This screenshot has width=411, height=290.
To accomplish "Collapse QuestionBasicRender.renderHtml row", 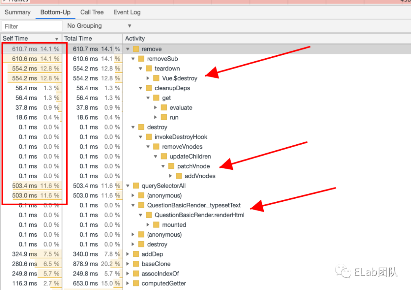I will (141, 215).
